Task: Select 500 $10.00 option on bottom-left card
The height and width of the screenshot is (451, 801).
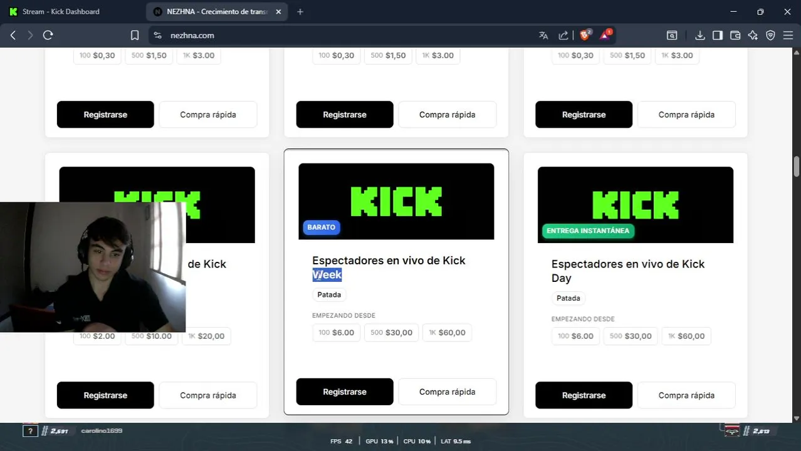Action: coord(151,336)
